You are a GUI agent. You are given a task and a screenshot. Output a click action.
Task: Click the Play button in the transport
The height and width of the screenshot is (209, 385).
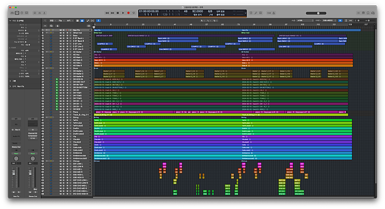[x=123, y=13]
